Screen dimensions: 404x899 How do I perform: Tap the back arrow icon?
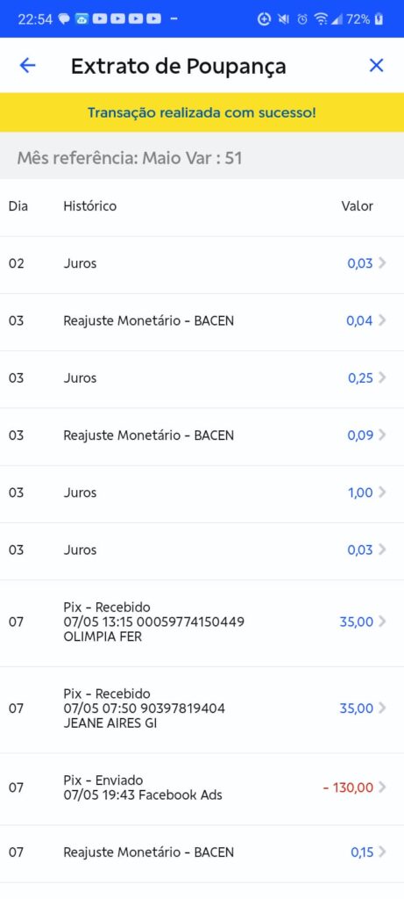pyautogui.click(x=27, y=65)
